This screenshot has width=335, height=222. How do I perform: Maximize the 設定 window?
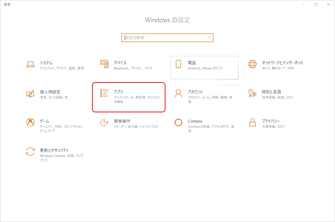tap(316, 4)
